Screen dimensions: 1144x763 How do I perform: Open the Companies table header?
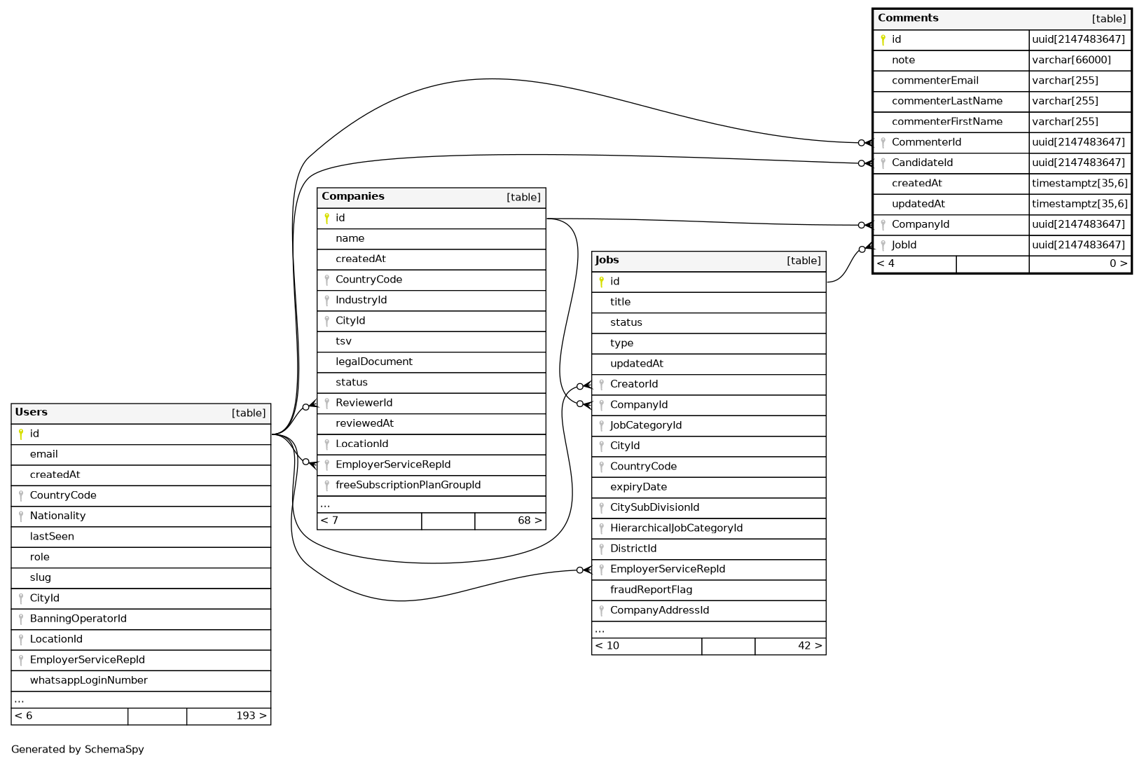click(x=353, y=197)
